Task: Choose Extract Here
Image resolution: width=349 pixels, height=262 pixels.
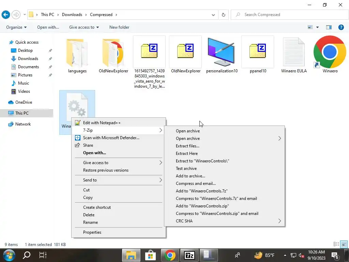Action: coord(224,154)
